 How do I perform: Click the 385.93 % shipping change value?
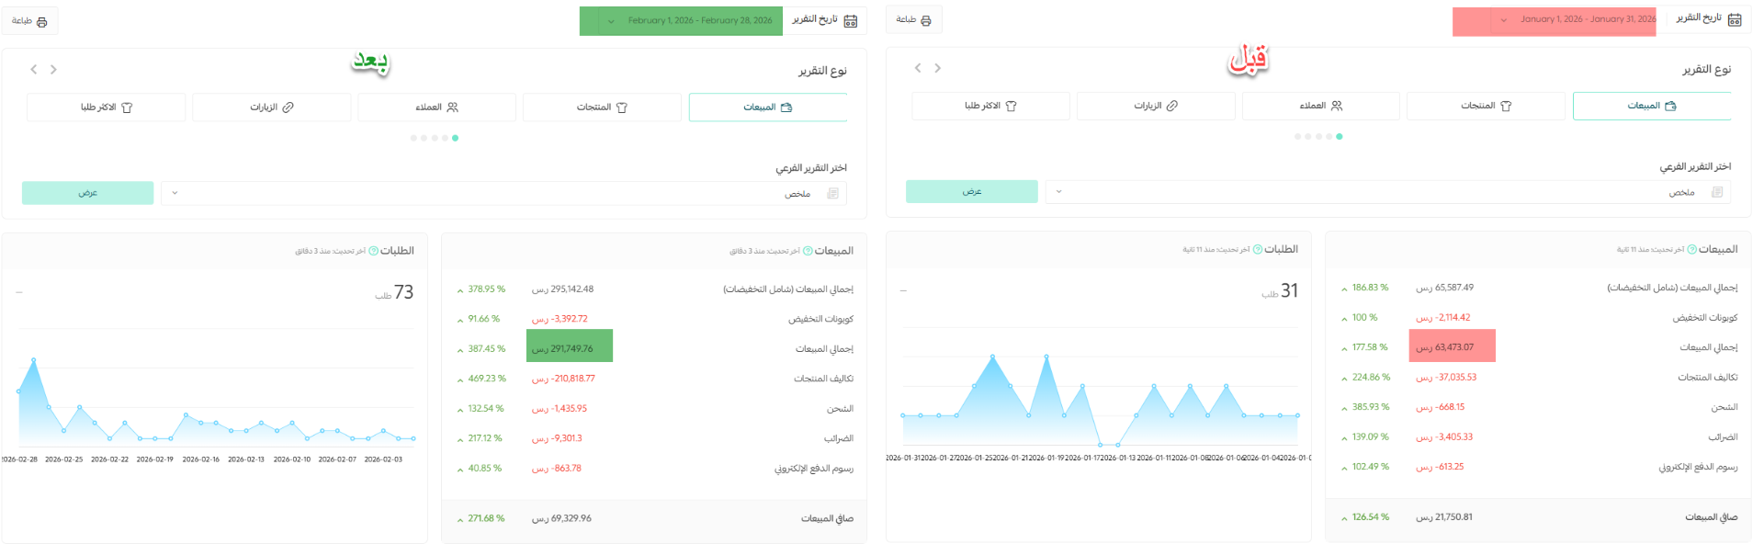coord(1371,407)
